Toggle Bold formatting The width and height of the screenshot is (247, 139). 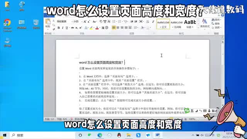click(59, 28)
